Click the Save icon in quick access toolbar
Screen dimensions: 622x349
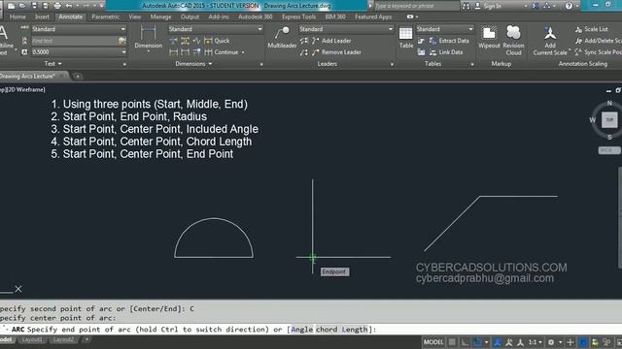tap(34, 6)
